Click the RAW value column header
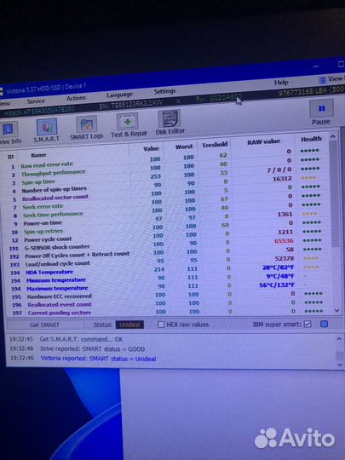The height and width of the screenshot is (460, 345). 263,142
